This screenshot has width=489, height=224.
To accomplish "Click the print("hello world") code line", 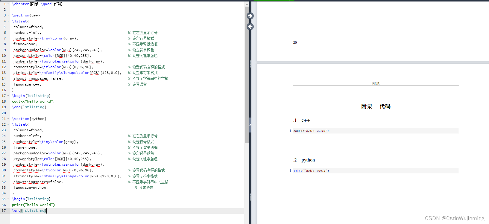I will [33, 205].
